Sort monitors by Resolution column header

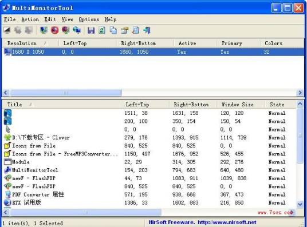click(x=30, y=43)
